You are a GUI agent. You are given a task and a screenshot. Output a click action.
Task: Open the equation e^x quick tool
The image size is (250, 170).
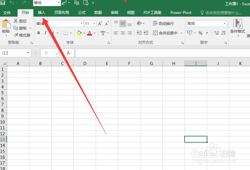point(65,3)
